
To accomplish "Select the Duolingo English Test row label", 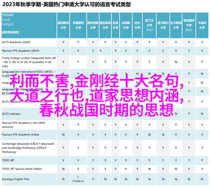I will pyautogui.click(x=15, y=179).
